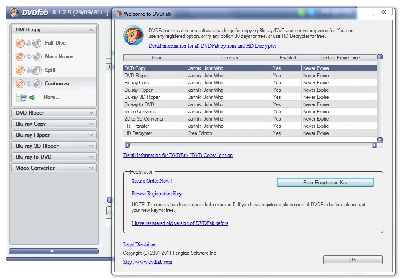
Task: Click the table scroll right arrow
Action: point(374,145)
